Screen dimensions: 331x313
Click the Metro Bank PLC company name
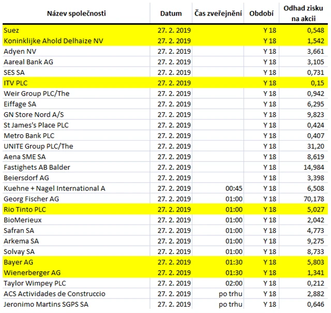click(29, 136)
